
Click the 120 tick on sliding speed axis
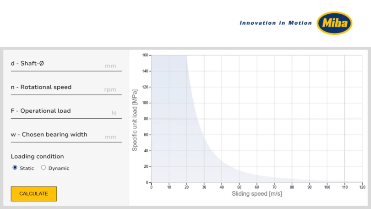coord(362,187)
